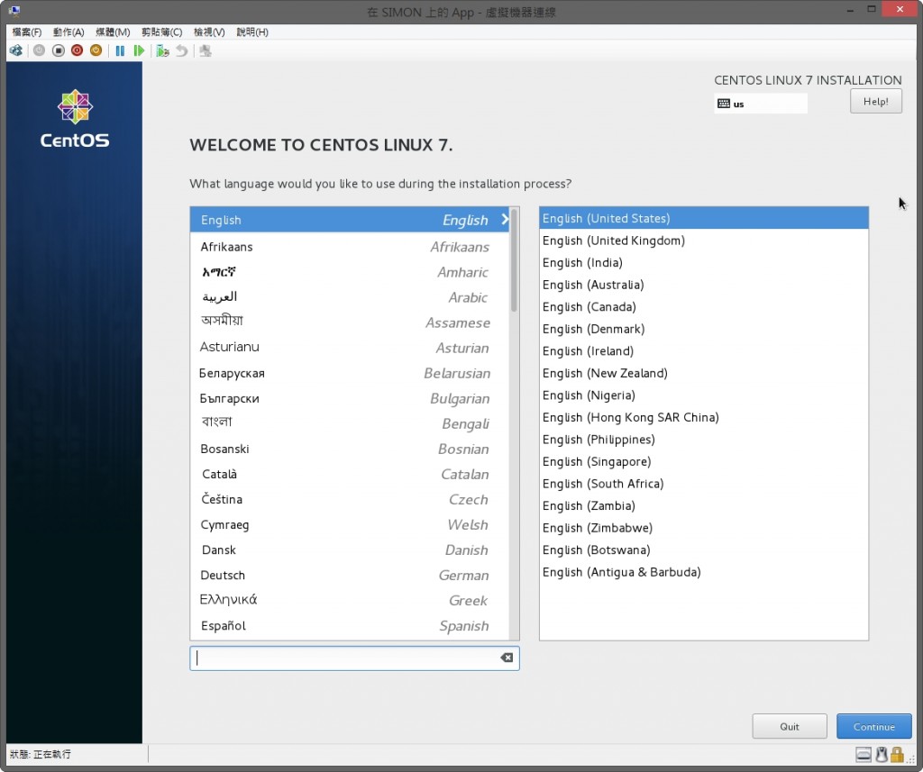Select English (Zambia) locale
Image resolution: width=923 pixels, height=772 pixels.
[x=703, y=506]
